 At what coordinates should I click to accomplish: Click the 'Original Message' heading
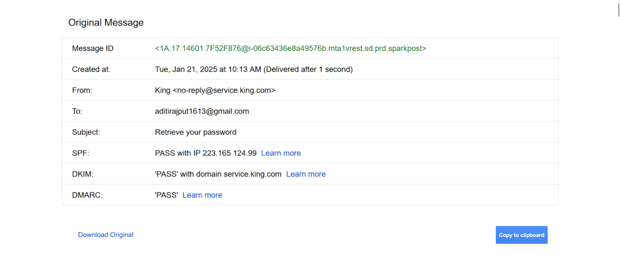point(106,23)
